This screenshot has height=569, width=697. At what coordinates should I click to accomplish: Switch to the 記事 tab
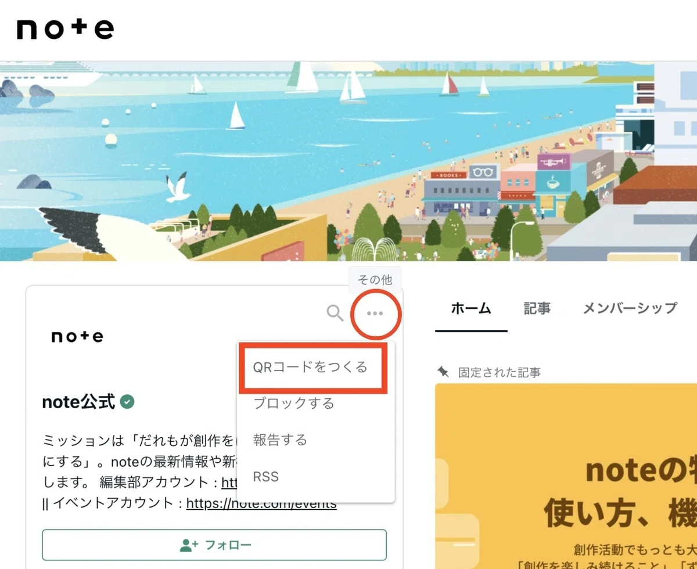tap(537, 308)
